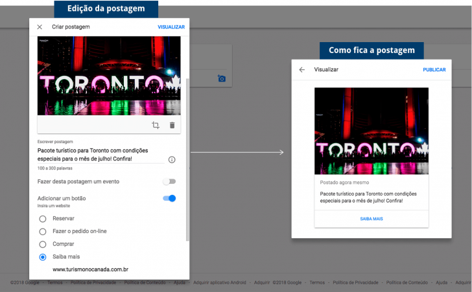
Task: Open Adquirir aplicativo Android footer link
Action: (219, 282)
